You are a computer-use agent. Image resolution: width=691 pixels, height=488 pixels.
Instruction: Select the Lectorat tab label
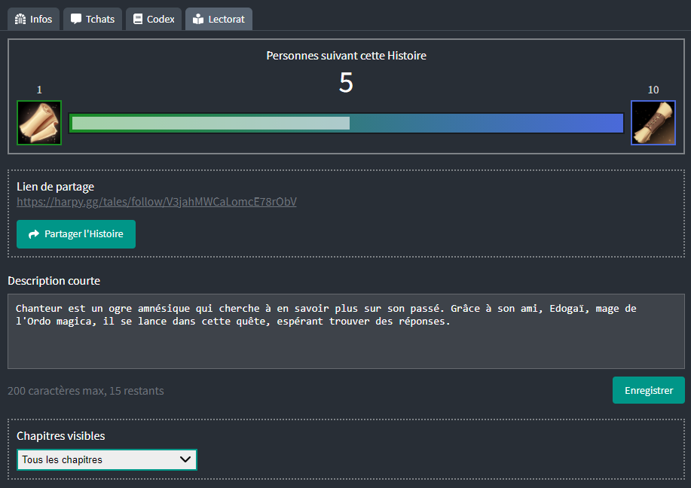pyautogui.click(x=226, y=20)
